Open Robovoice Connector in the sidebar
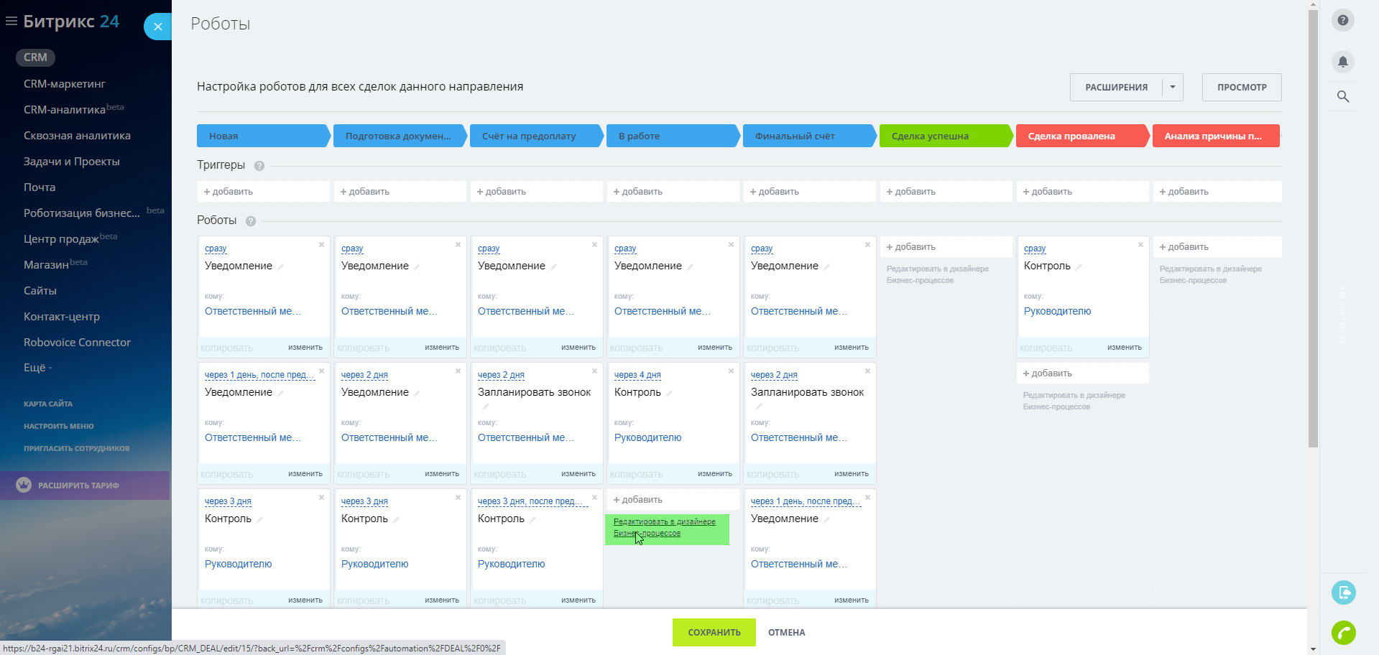 pos(77,343)
